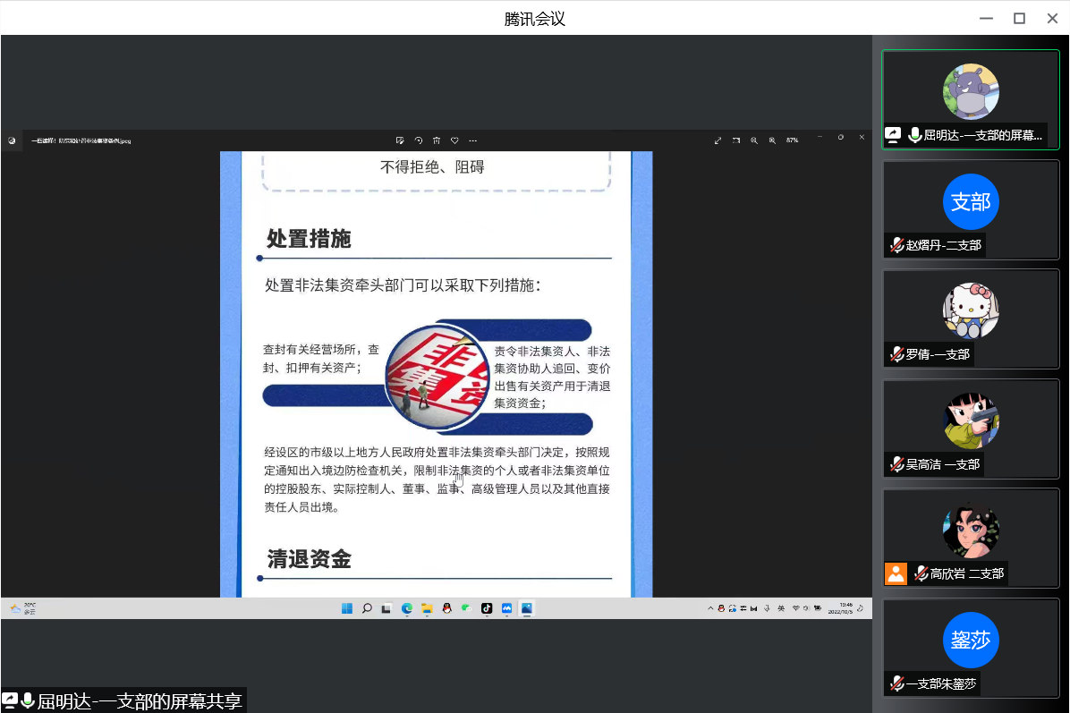The width and height of the screenshot is (1070, 713).
Task: Click the zoom in magnifier icon
Action: [x=772, y=140]
